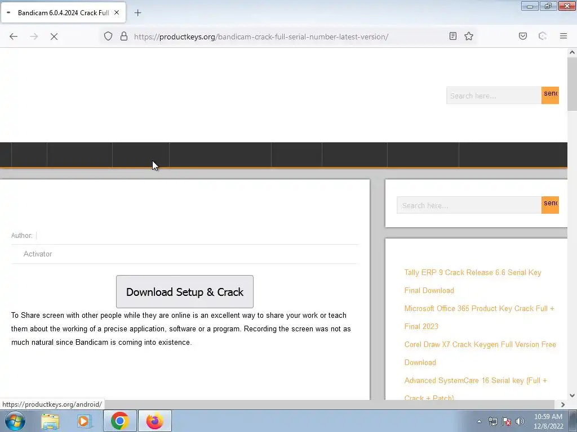Screen dimensions: 577x432
Task: View site security via the padlock icon
Action: (x=124, y=36)
